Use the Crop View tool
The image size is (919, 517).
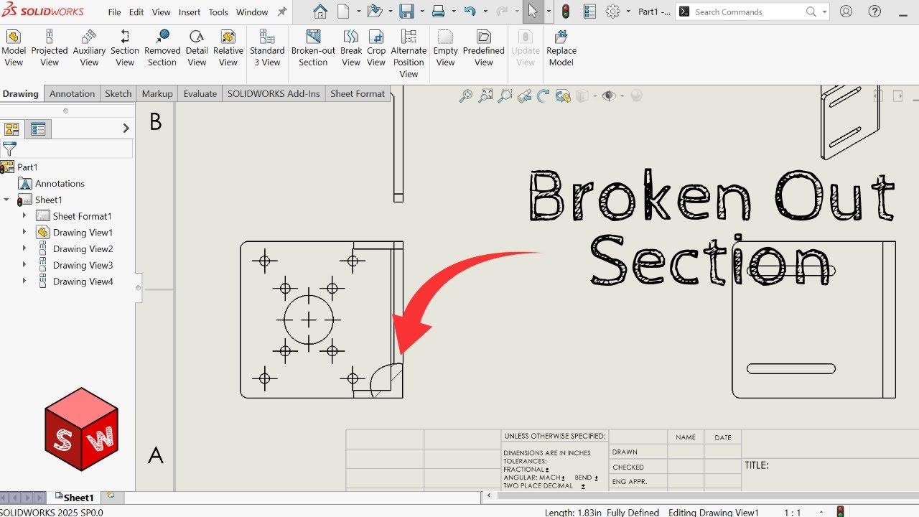click(x=376, y=48)
